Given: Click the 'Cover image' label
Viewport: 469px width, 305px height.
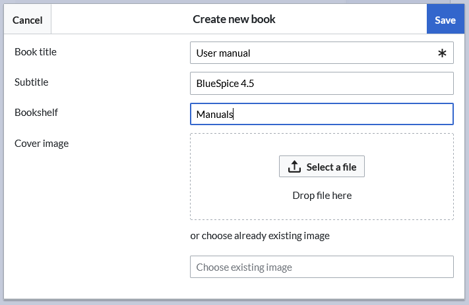Looking at the screenshot, I should tap(42, 143).
